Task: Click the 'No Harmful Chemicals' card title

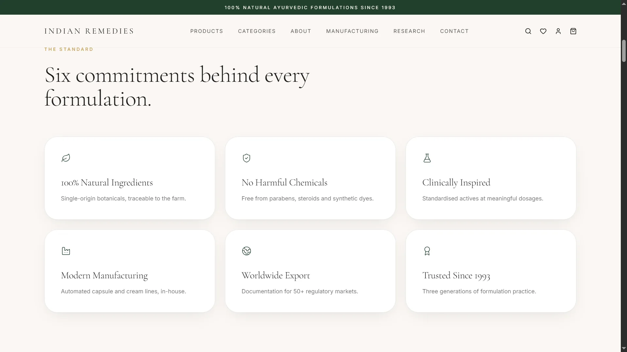Action: (284, 183)
